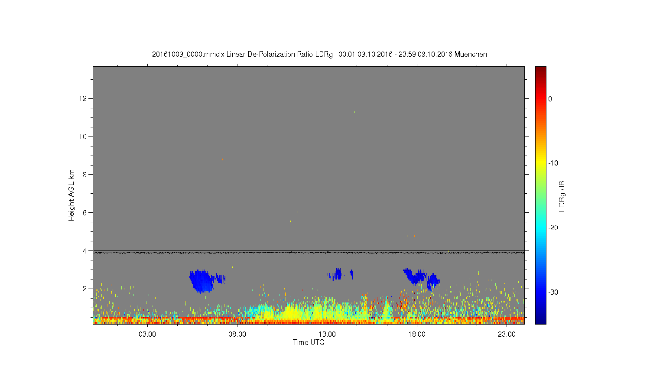Click the 'LDRg dB' colorbar label
The image size is (650, 390).
562,196
